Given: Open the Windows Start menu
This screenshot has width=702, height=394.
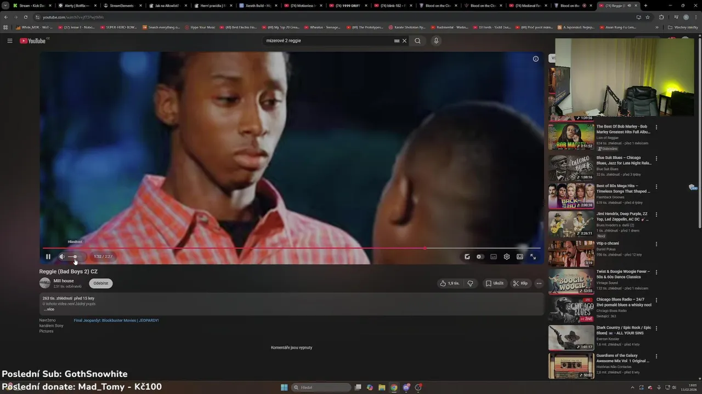Looking at the screenshot, I should [x=284, y=387].
